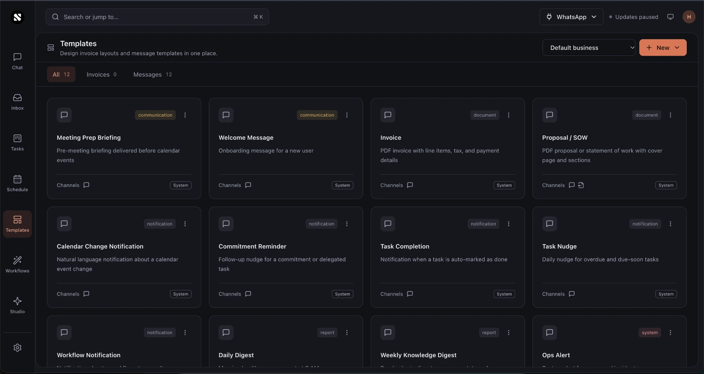Open more options for Proposal / SOW
704x374 pixels.
click(670, 115)
